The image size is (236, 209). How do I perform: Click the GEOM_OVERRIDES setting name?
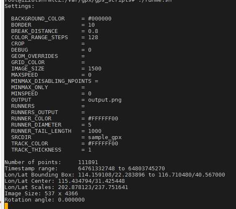35,56
